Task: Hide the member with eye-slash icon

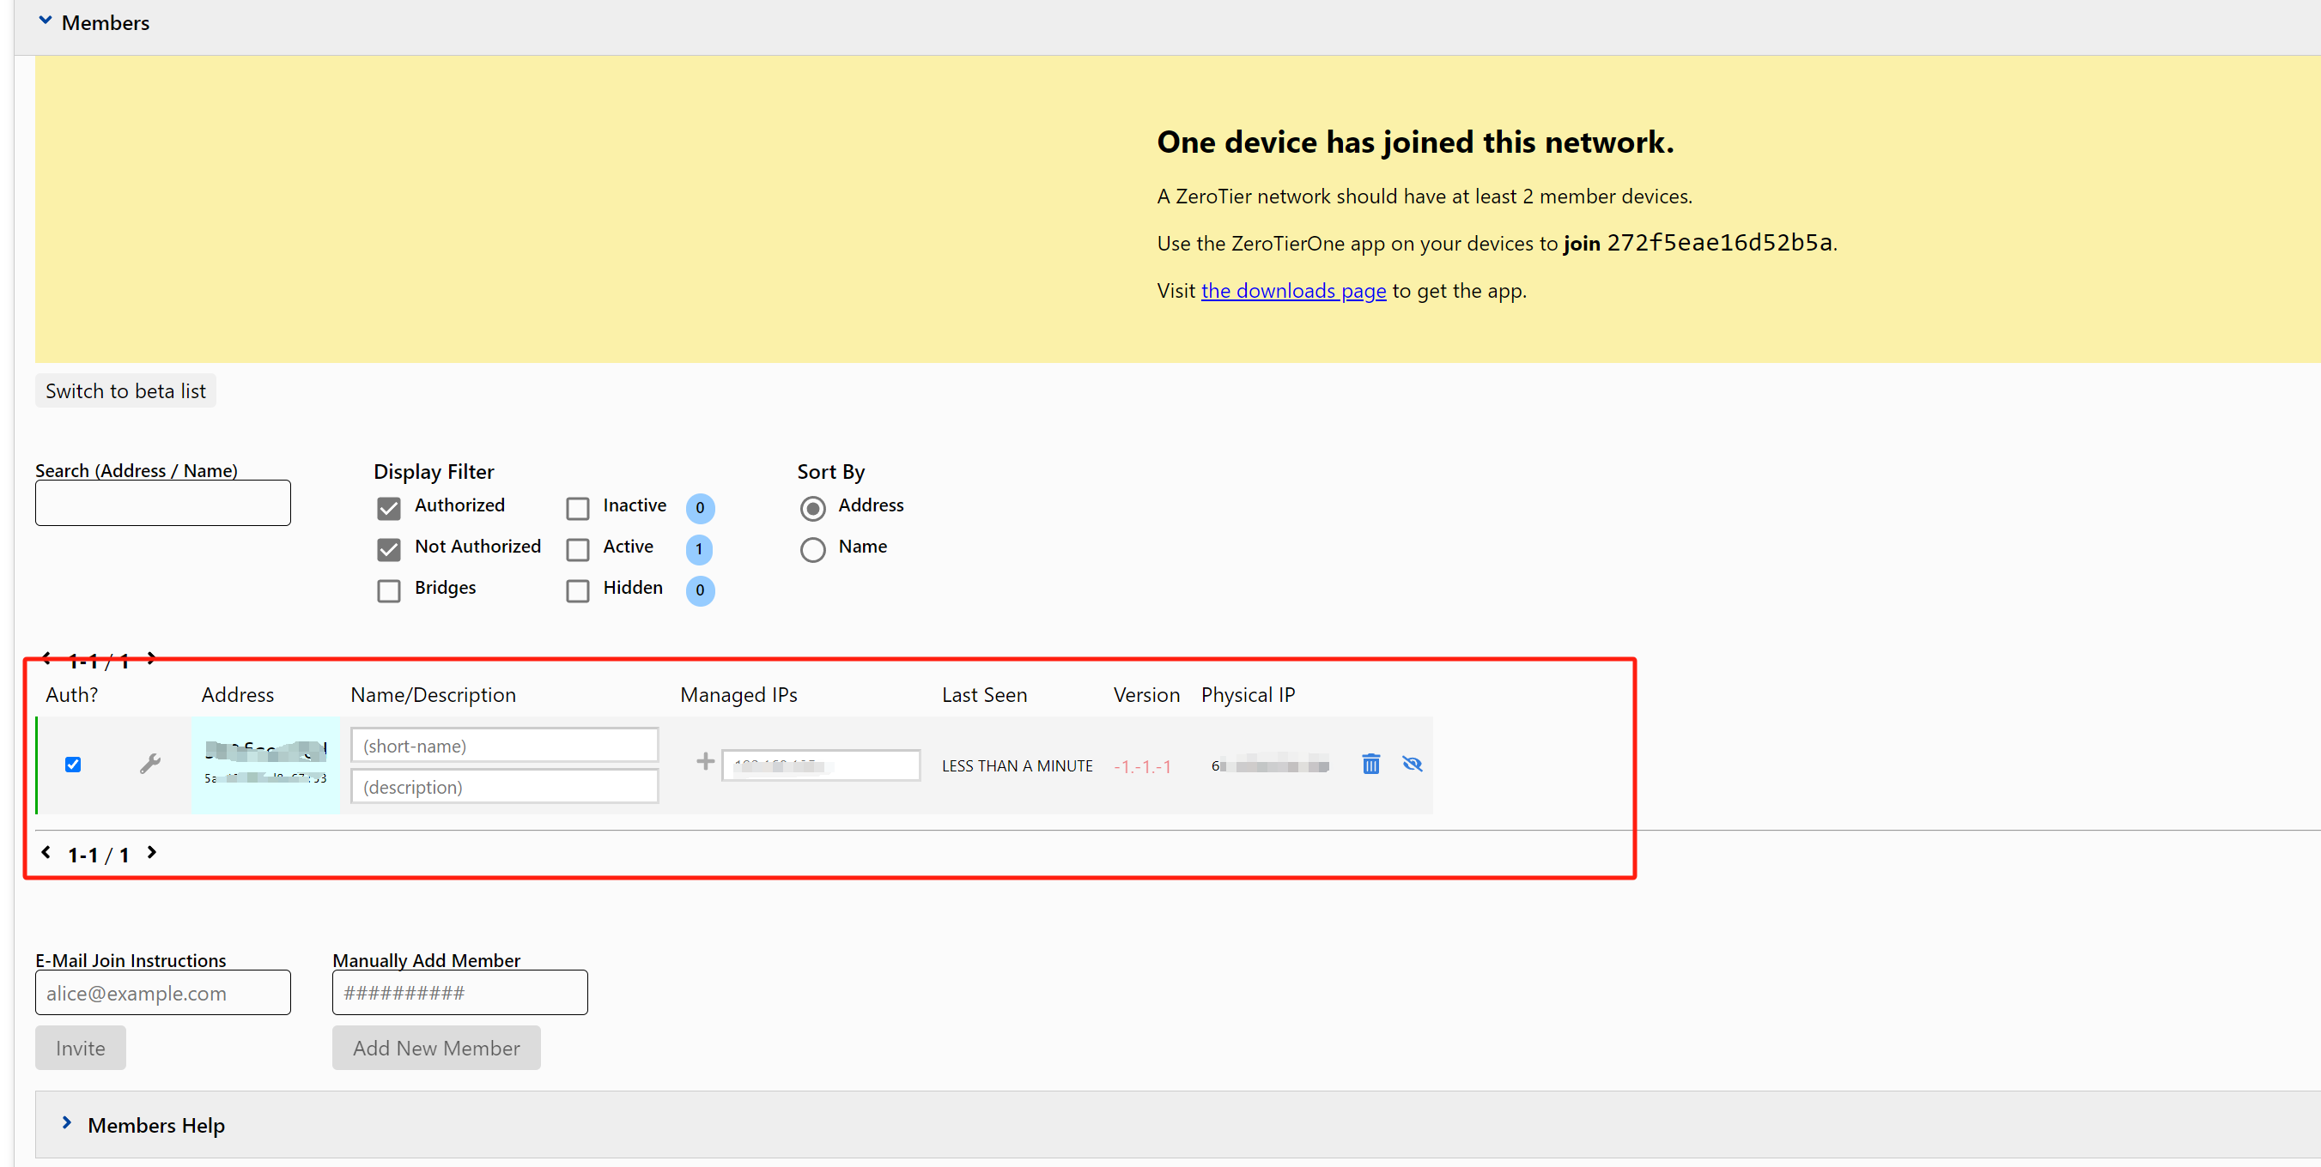Action: pos(1412,764)
